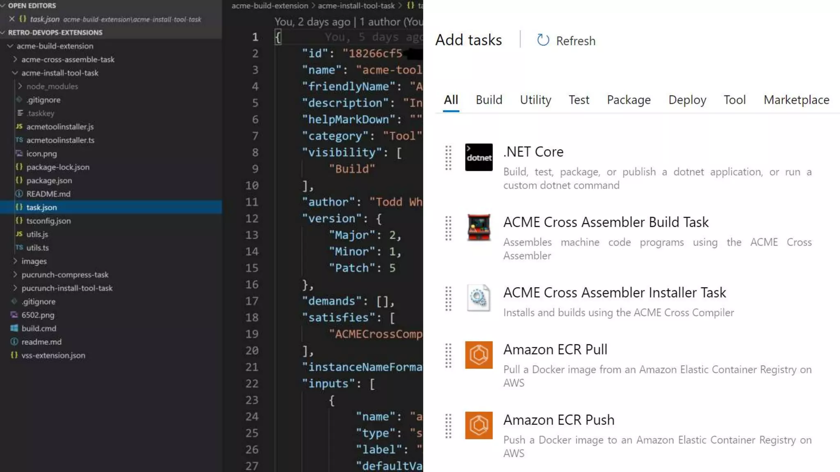The width and height of the screenshot is (840, 472).
Task: Click the Amazon ECR Pull orange icon
Action: click(x=479, y=355)
